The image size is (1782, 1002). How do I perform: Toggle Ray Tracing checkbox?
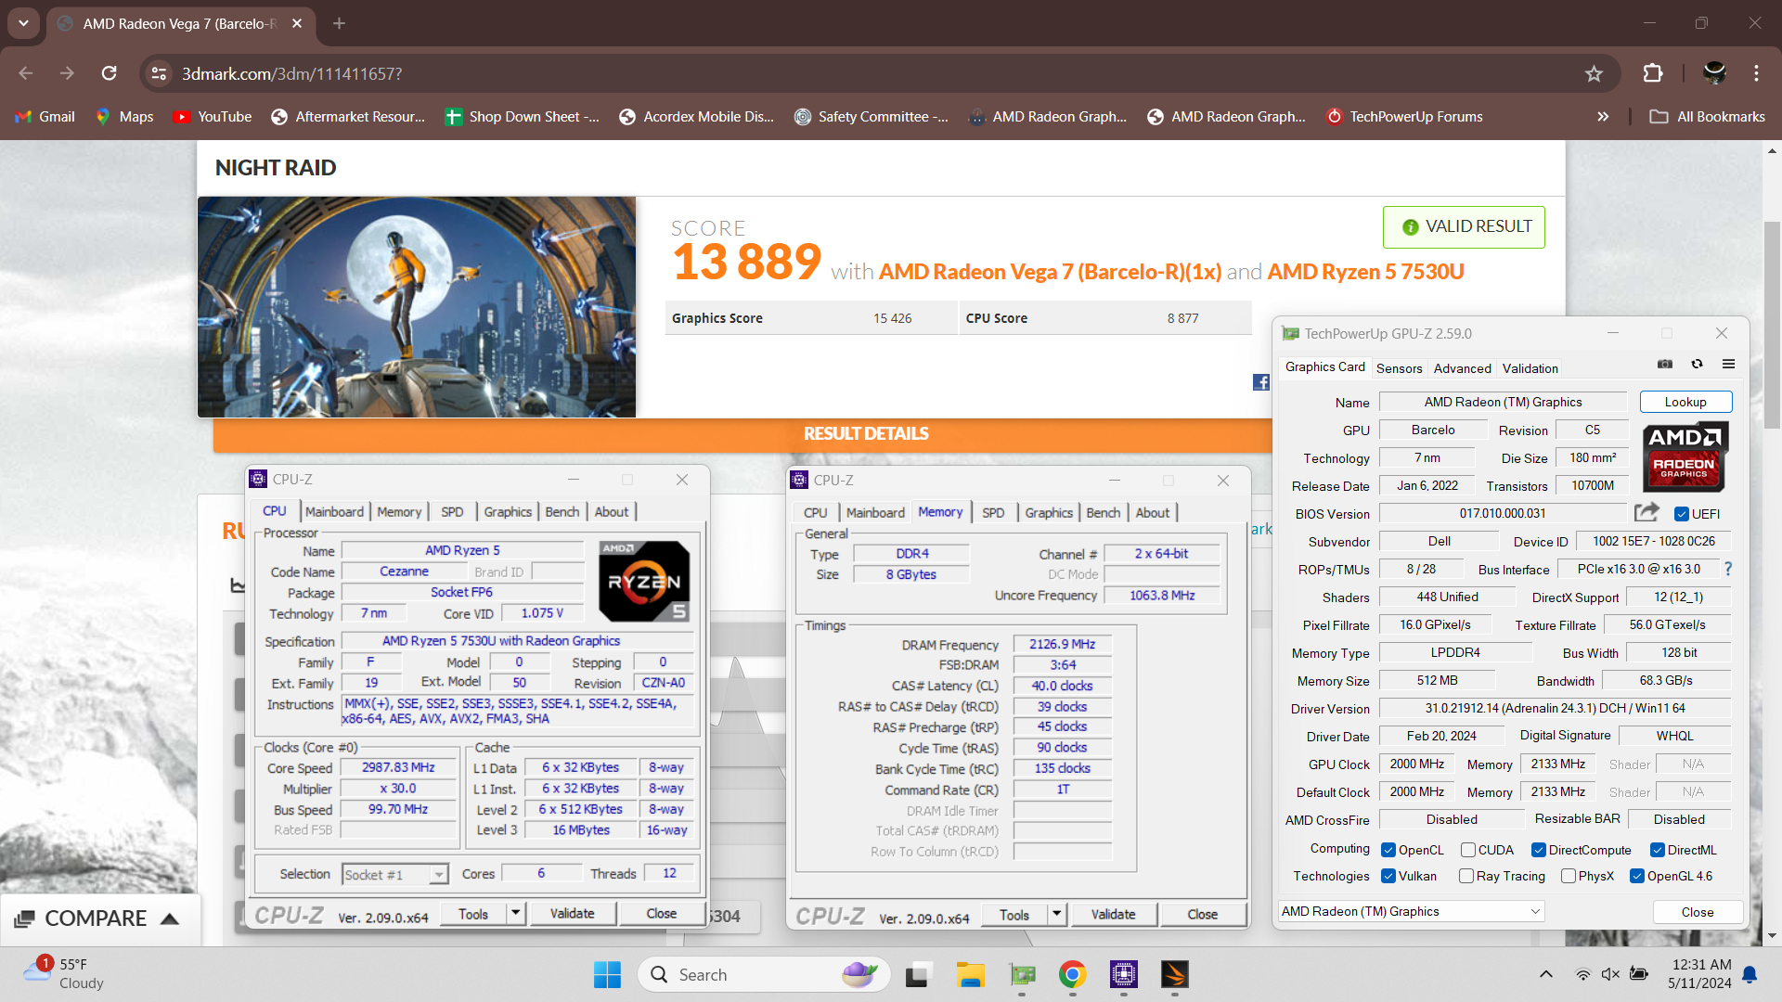click(x=1466, y=876)
